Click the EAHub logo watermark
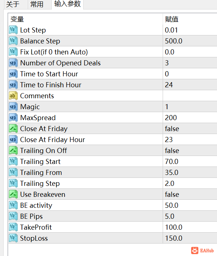217x256 pixels. click(202, 251)
